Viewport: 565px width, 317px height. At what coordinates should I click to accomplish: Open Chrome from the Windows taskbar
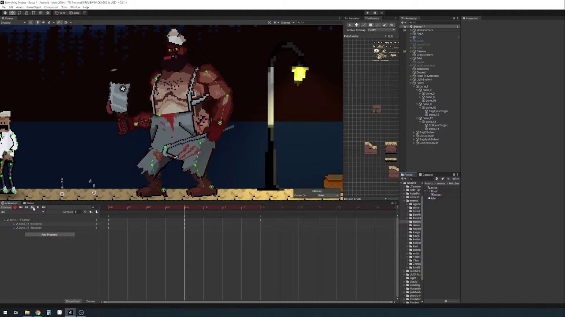[38, 313]
